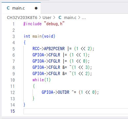Click the OUTDR register name
Image resolution: width=128 pixels, height=119 pixels.
tap(63, 92)
